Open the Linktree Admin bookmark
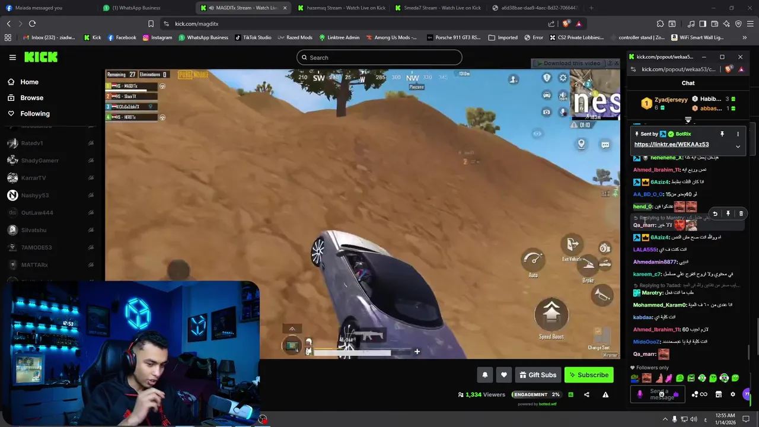Viewport: 759px width, 427px height. click(339, 37)
